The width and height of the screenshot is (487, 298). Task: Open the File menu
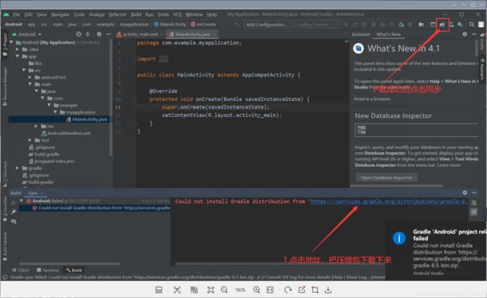tap(16, 14)
